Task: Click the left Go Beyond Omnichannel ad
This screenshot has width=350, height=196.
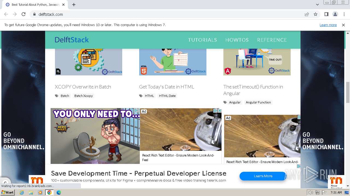Action: pos(23,109)
